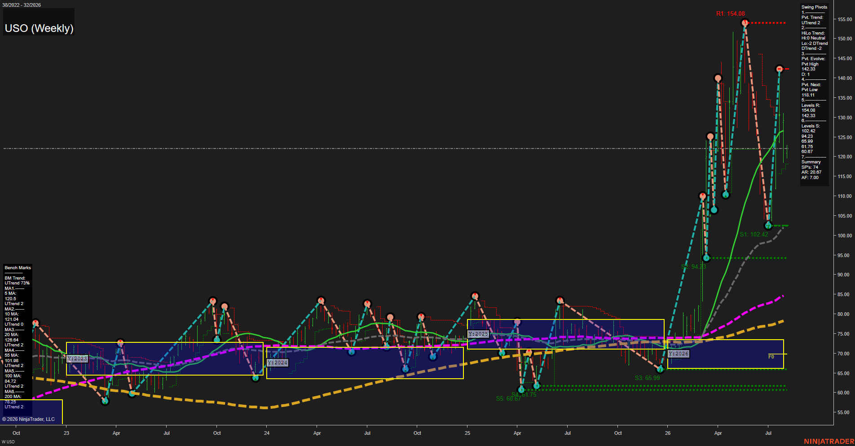
Task: Click the F0 marker in the 2026 box
Action: coord(771,357)
